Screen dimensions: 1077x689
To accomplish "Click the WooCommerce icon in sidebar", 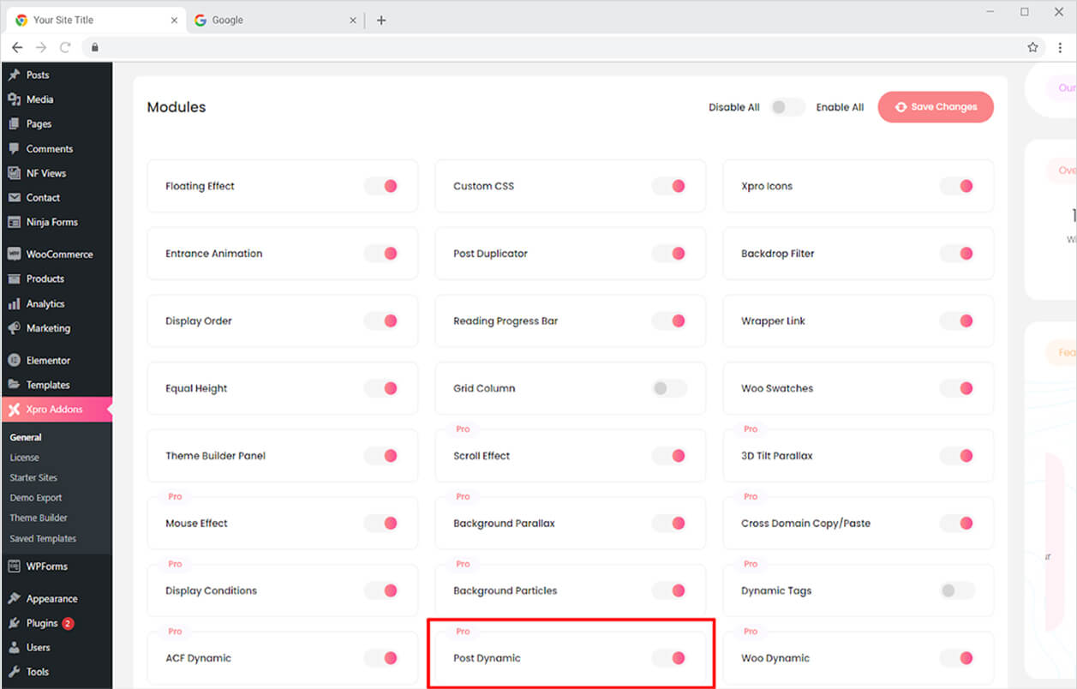I will (14, 255).
